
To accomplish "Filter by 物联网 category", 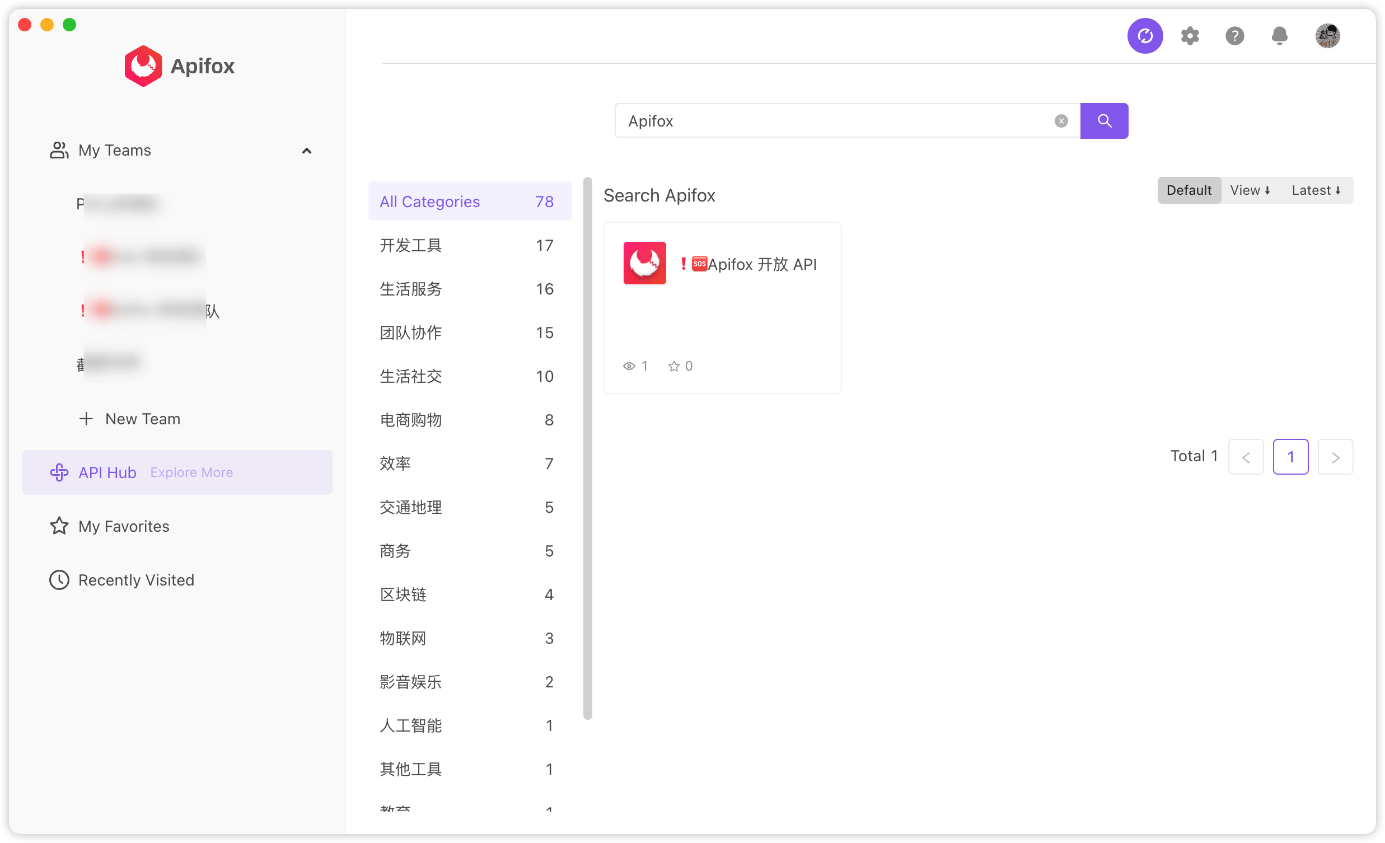I will point(469,639).
